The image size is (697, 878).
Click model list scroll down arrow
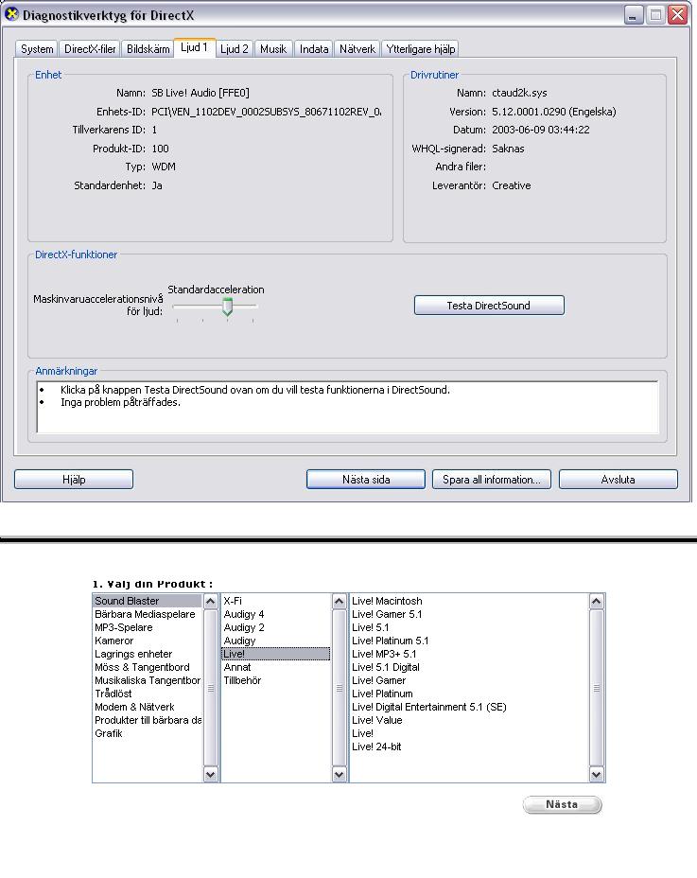click(x=596, y=775)
